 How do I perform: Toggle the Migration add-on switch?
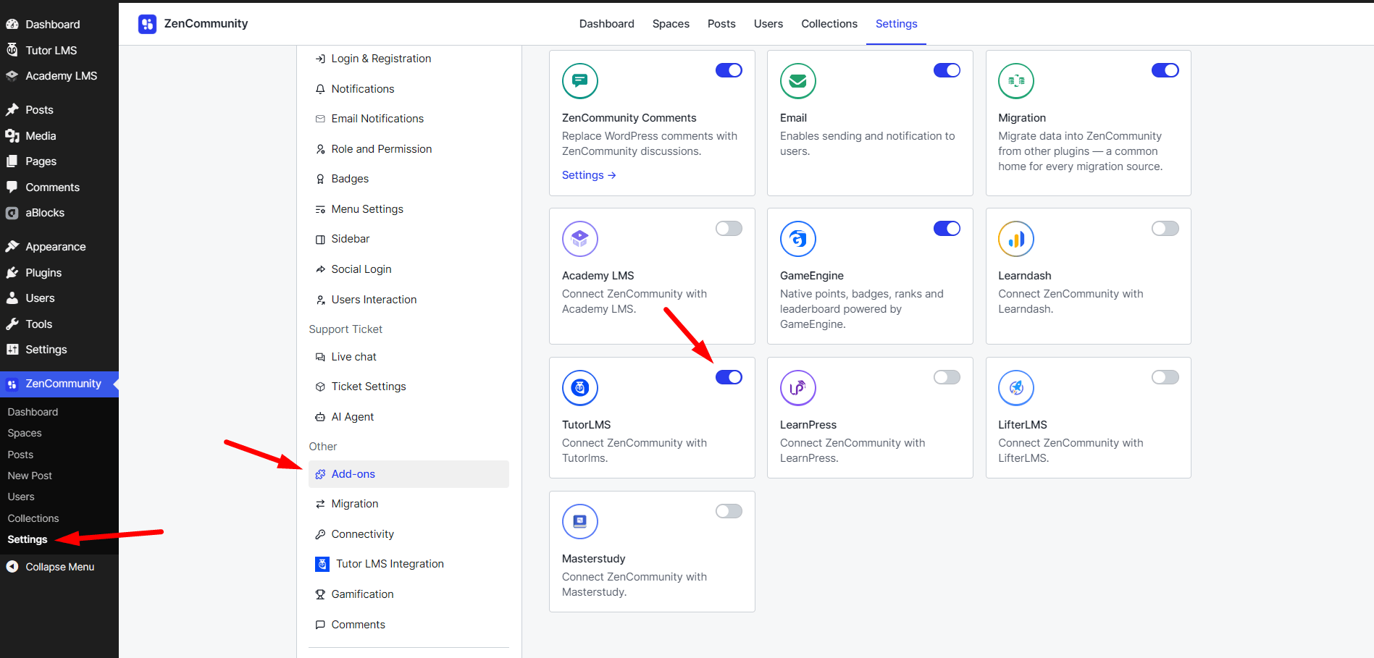(1165, 70)
